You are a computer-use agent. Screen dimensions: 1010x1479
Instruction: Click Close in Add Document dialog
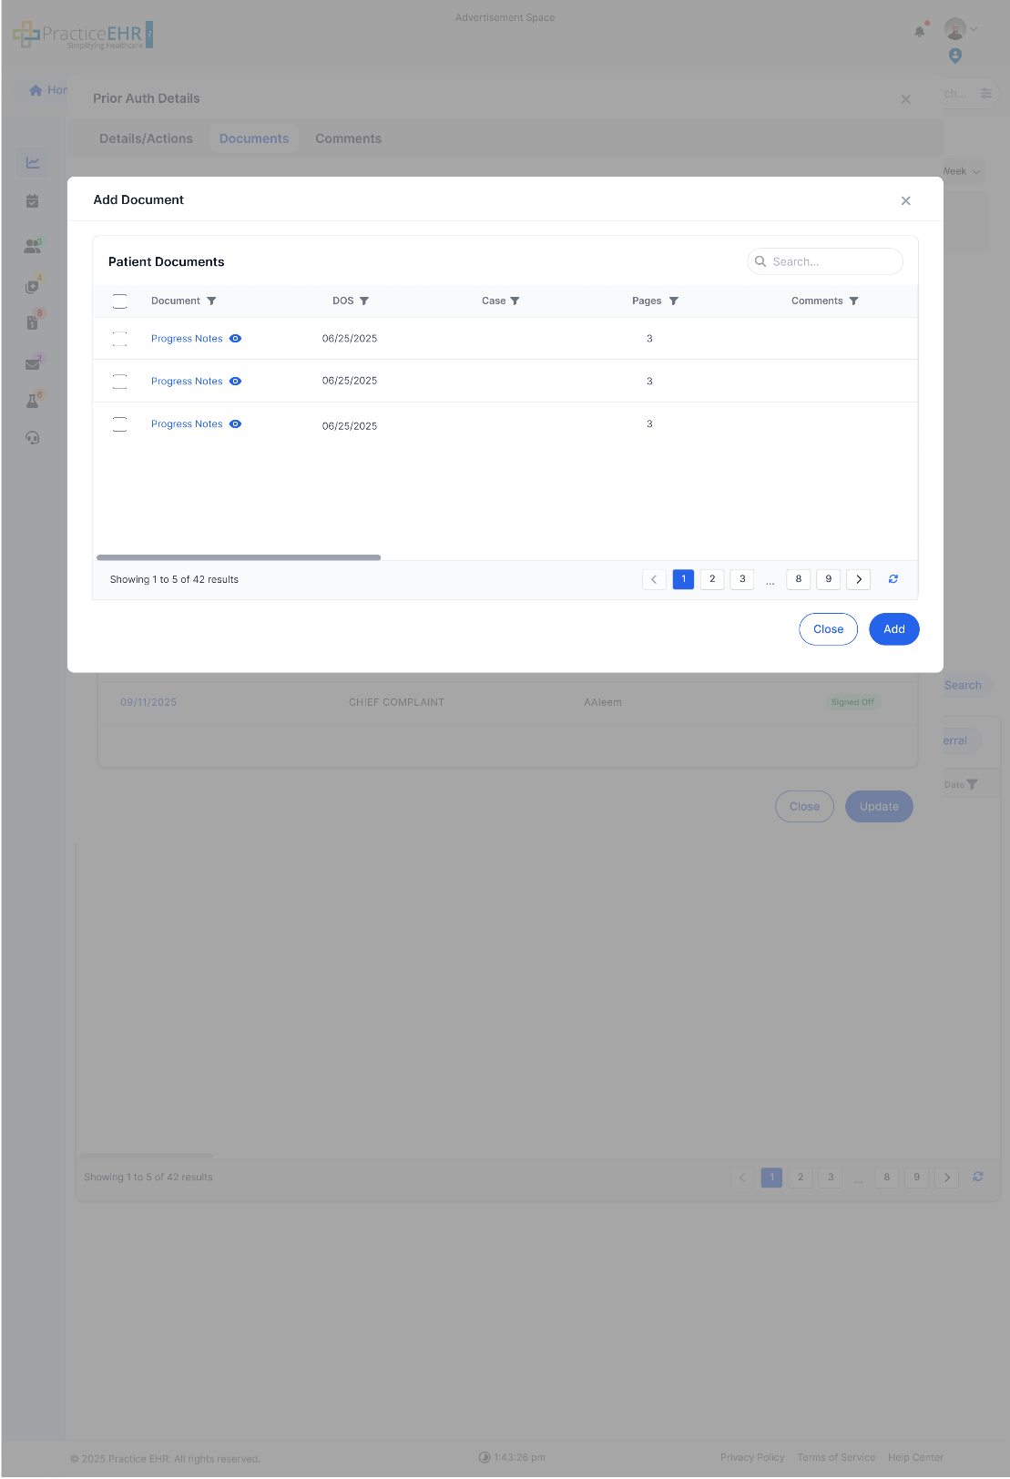pos(829,629)
